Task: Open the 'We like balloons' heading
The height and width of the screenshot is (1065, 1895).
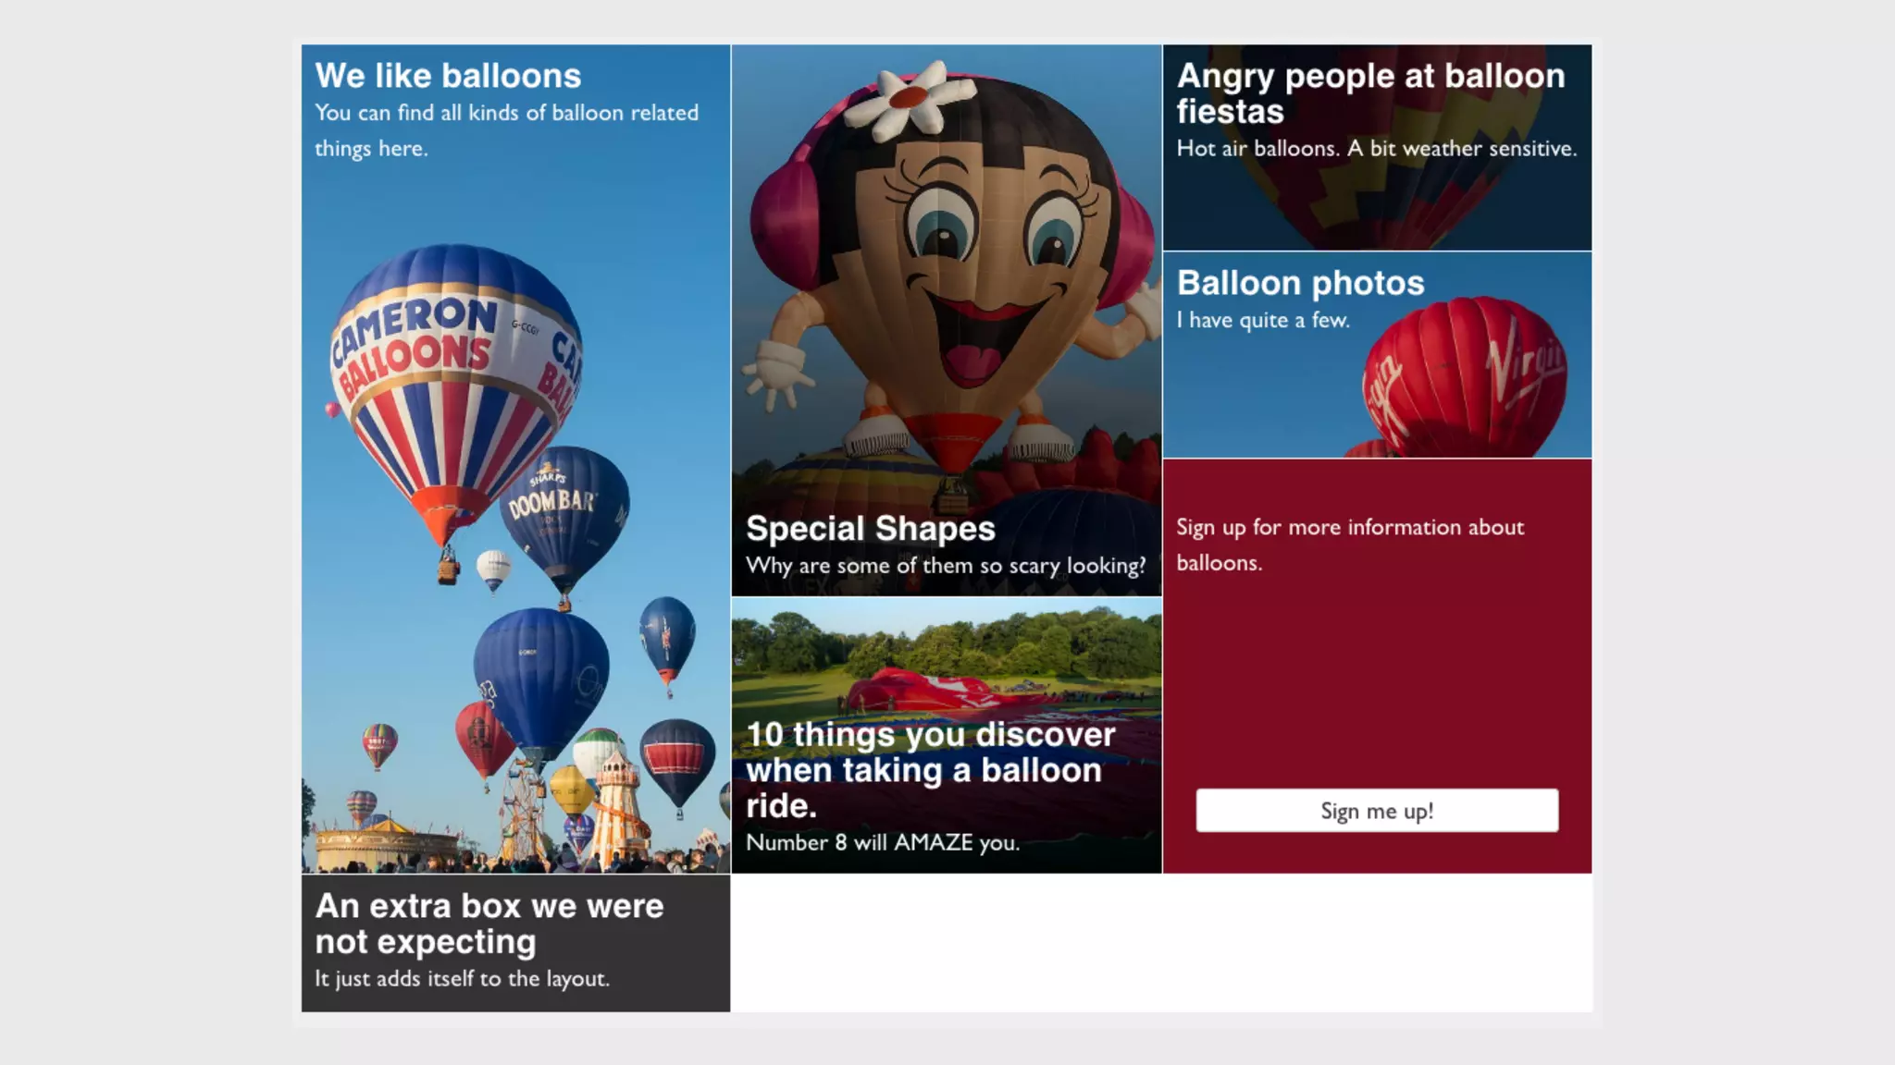Action: (x=448, y=76)
